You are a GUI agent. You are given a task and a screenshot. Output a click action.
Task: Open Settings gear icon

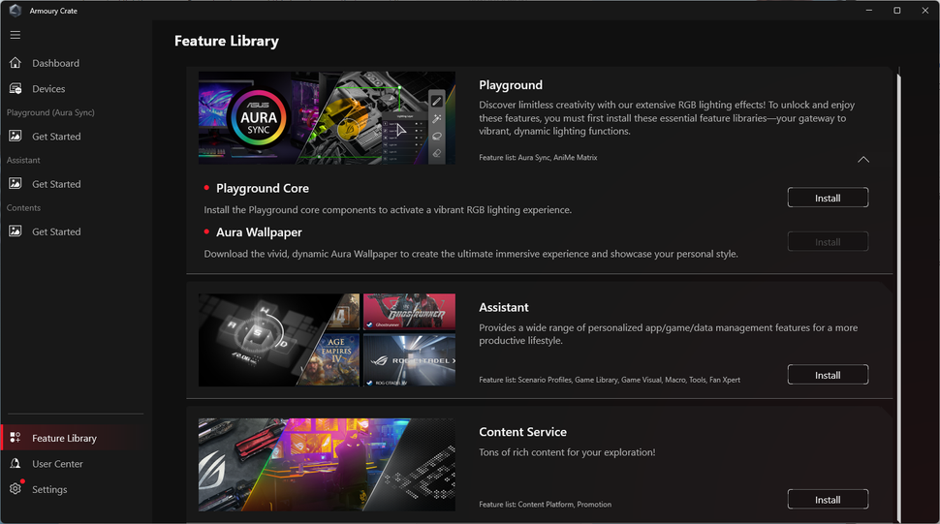click(x=16, y=489)
